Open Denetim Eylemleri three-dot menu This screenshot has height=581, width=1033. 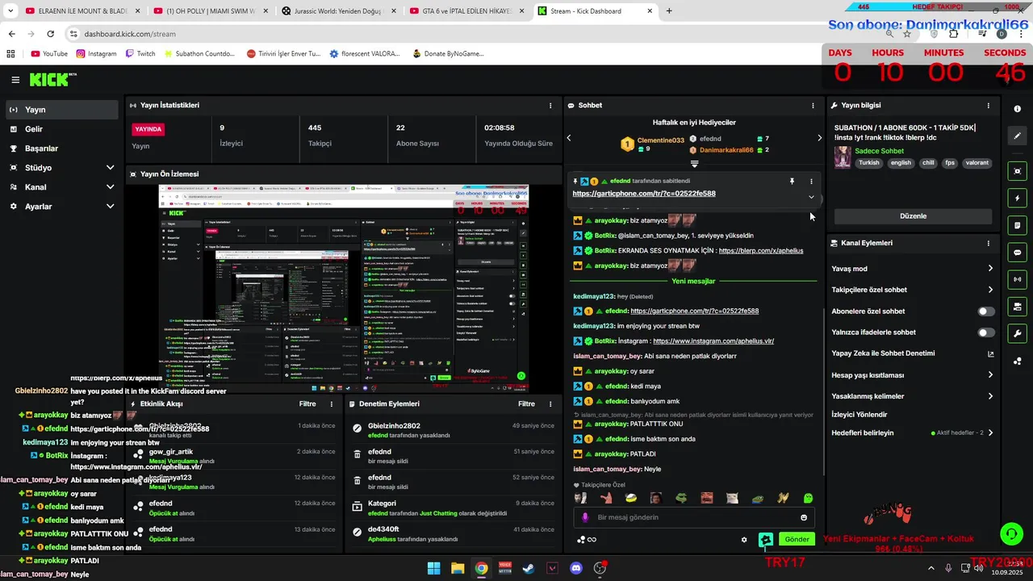pyautogui.click(x=550, y=404)
